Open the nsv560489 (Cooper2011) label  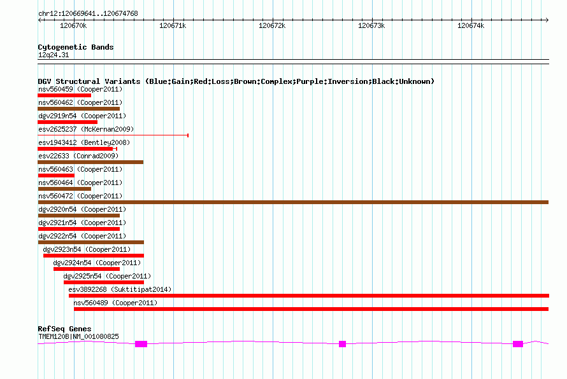[x=115, y=303]
